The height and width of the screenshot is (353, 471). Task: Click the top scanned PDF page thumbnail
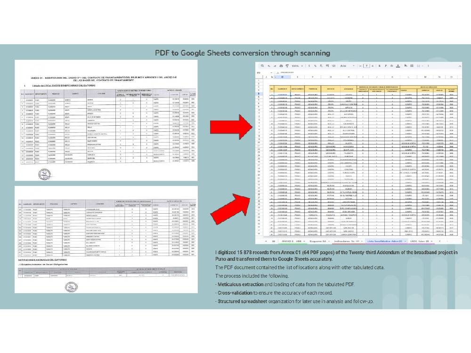tap(106, 120)
